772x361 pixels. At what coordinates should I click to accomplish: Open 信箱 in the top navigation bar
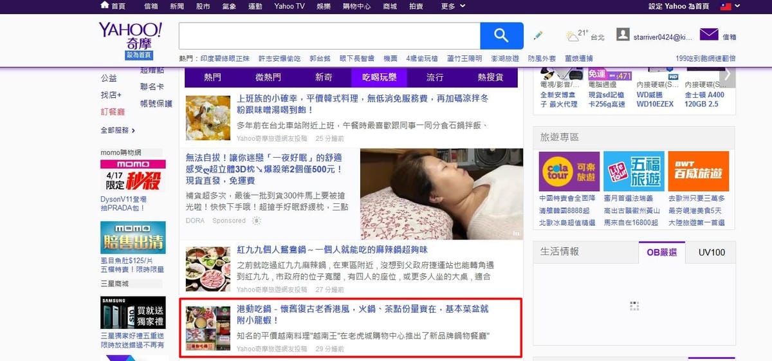pos(152,6)
